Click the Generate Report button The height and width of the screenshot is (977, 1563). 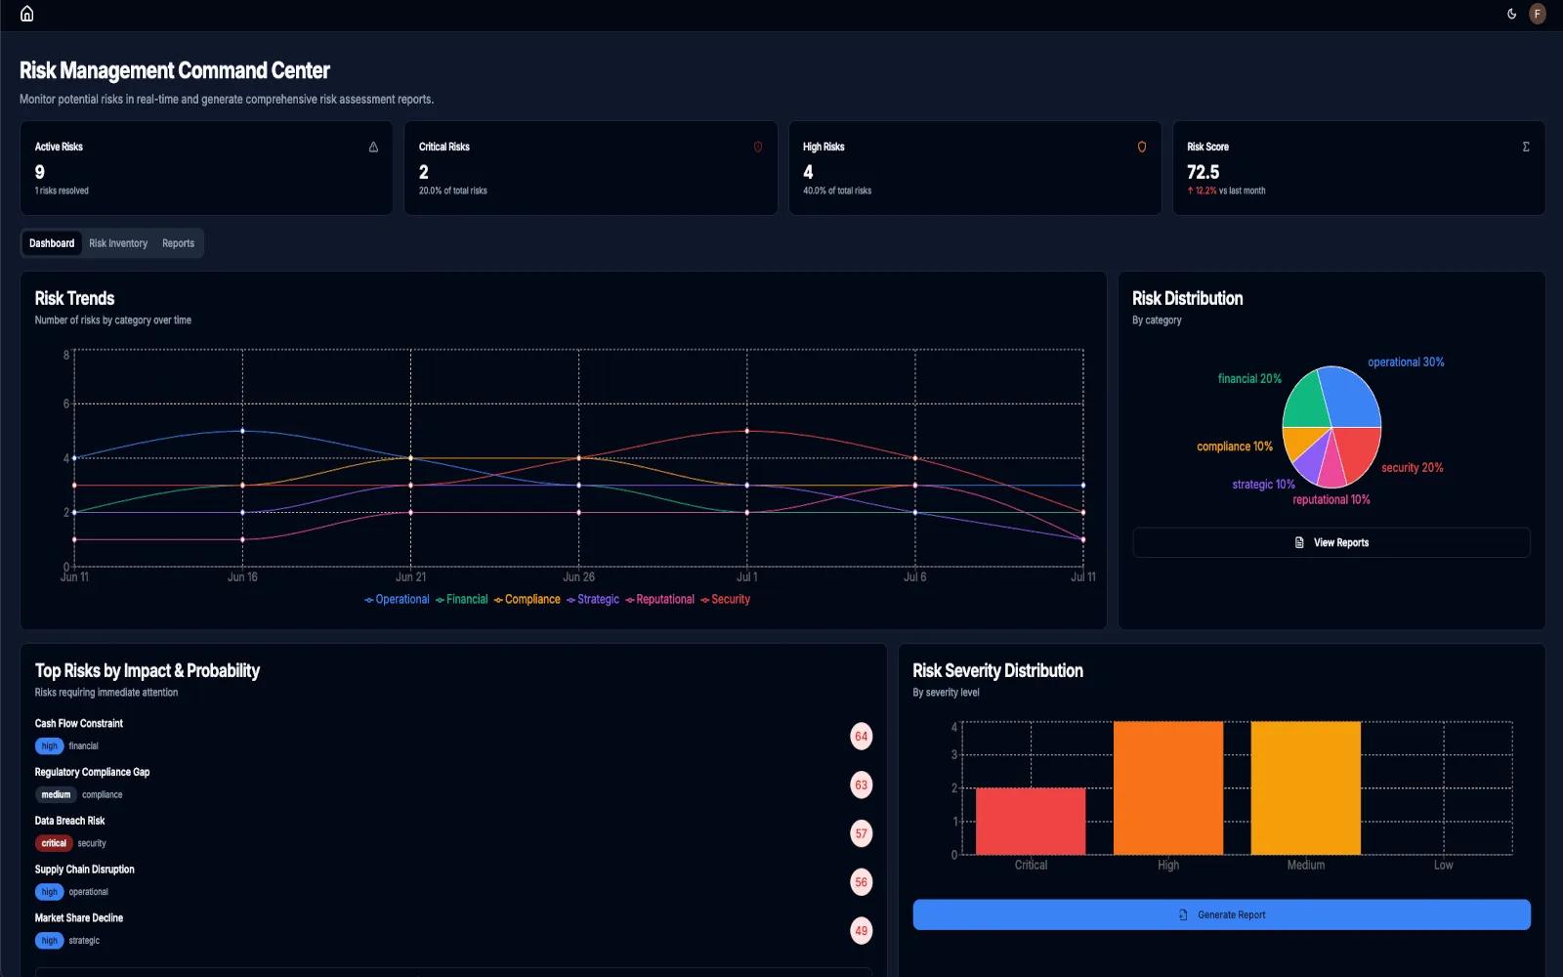point(1221,914)
